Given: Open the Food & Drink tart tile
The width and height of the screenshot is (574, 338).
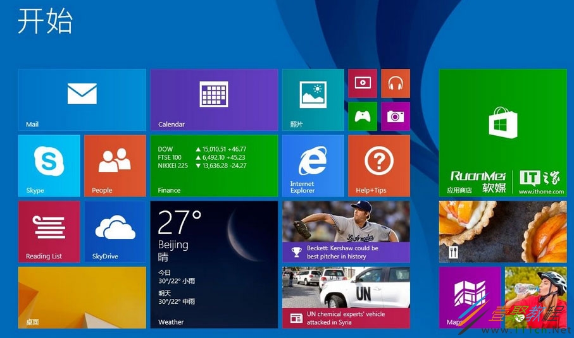Looking at the screenshot, I should [x=502, y=232].
